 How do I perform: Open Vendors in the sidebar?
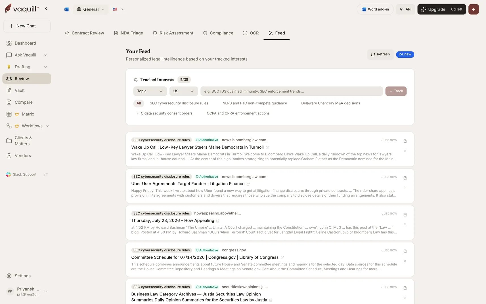[27, 156]
